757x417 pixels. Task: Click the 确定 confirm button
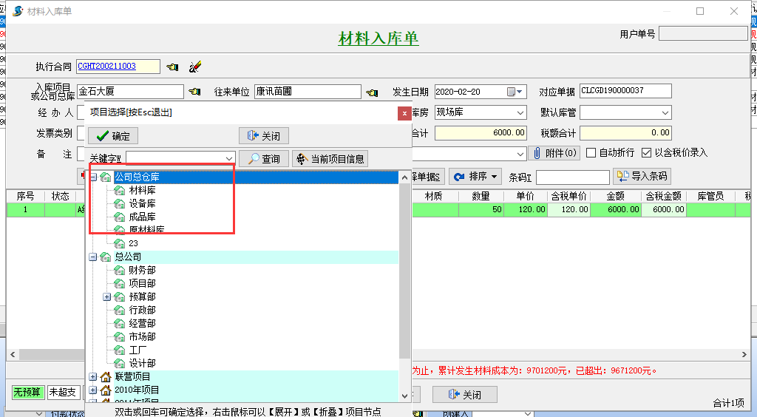click(x=113, y=136)
